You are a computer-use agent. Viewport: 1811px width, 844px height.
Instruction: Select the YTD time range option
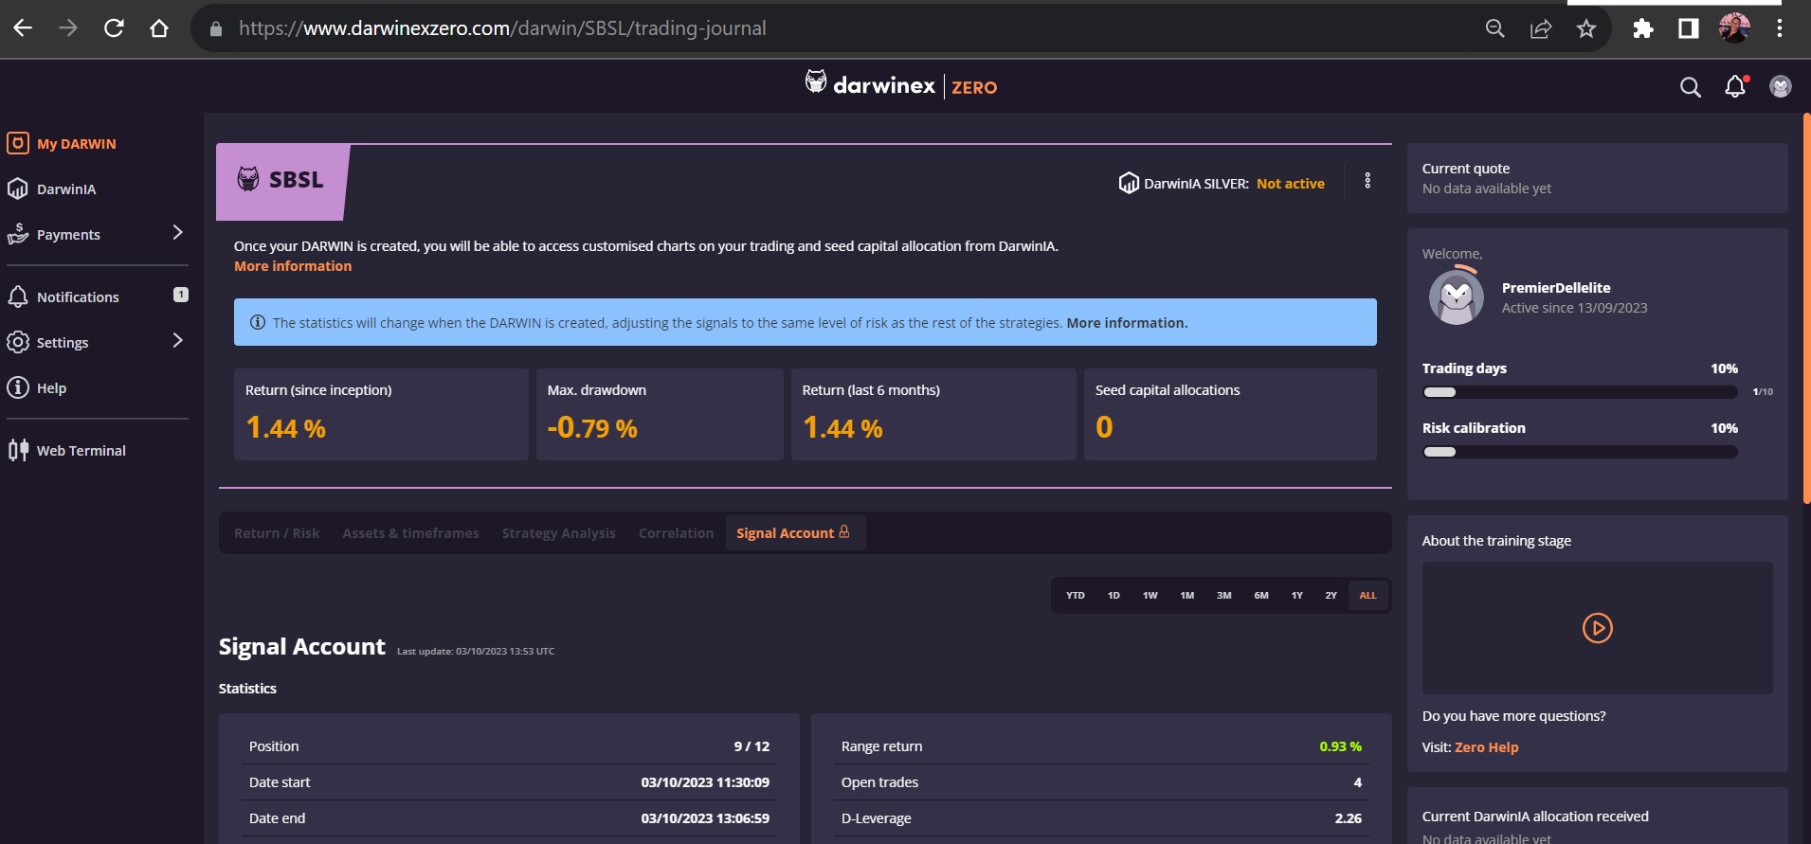(x=1075, y=596)
